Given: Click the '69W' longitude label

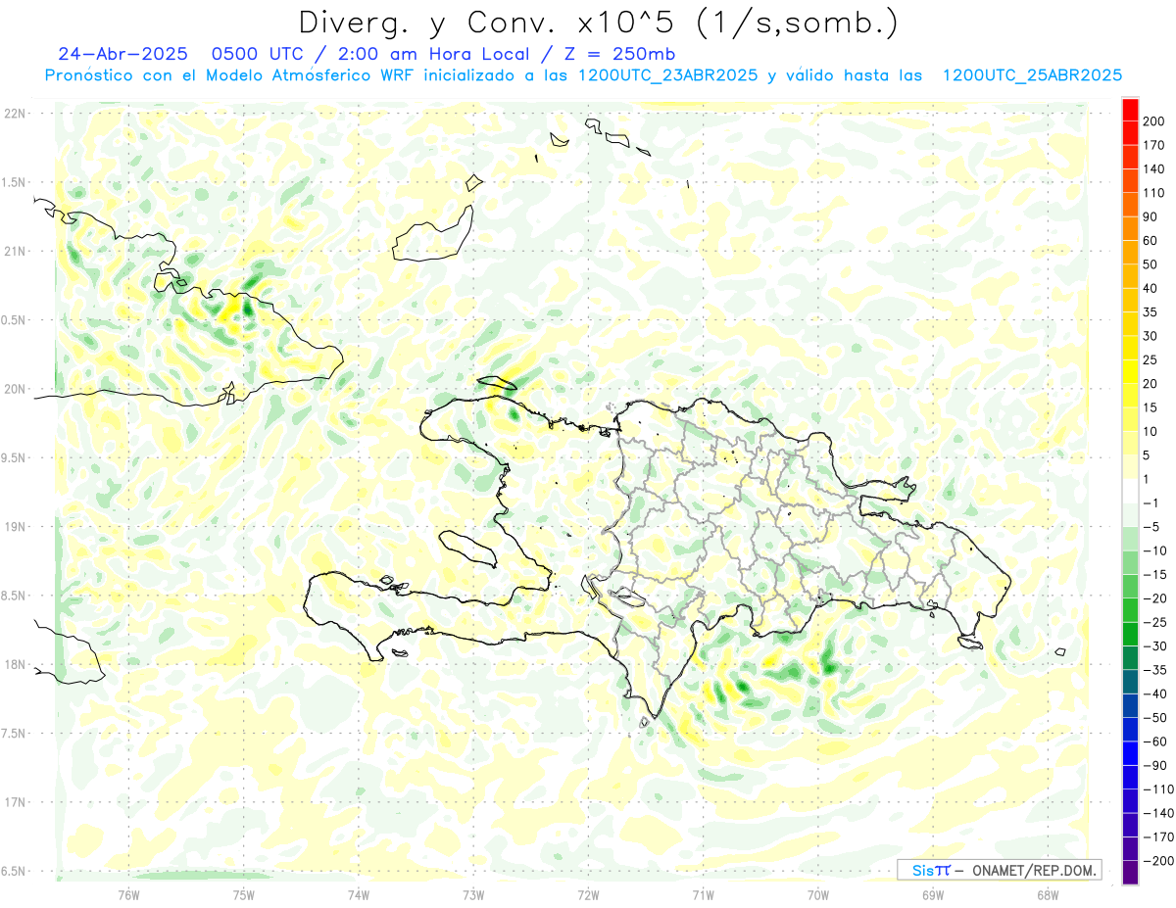Looking at the screenshot, I should [x=933, y=893].
